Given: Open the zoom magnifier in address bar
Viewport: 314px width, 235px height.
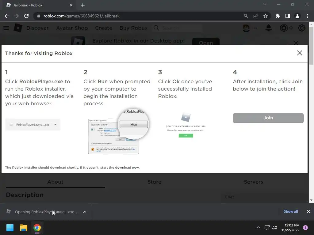Looking at the screenshot, I should (246, 16).
